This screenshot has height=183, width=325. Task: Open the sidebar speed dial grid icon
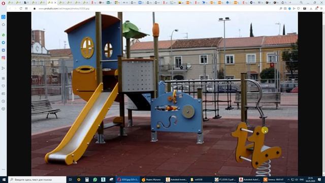pos(4,78)
